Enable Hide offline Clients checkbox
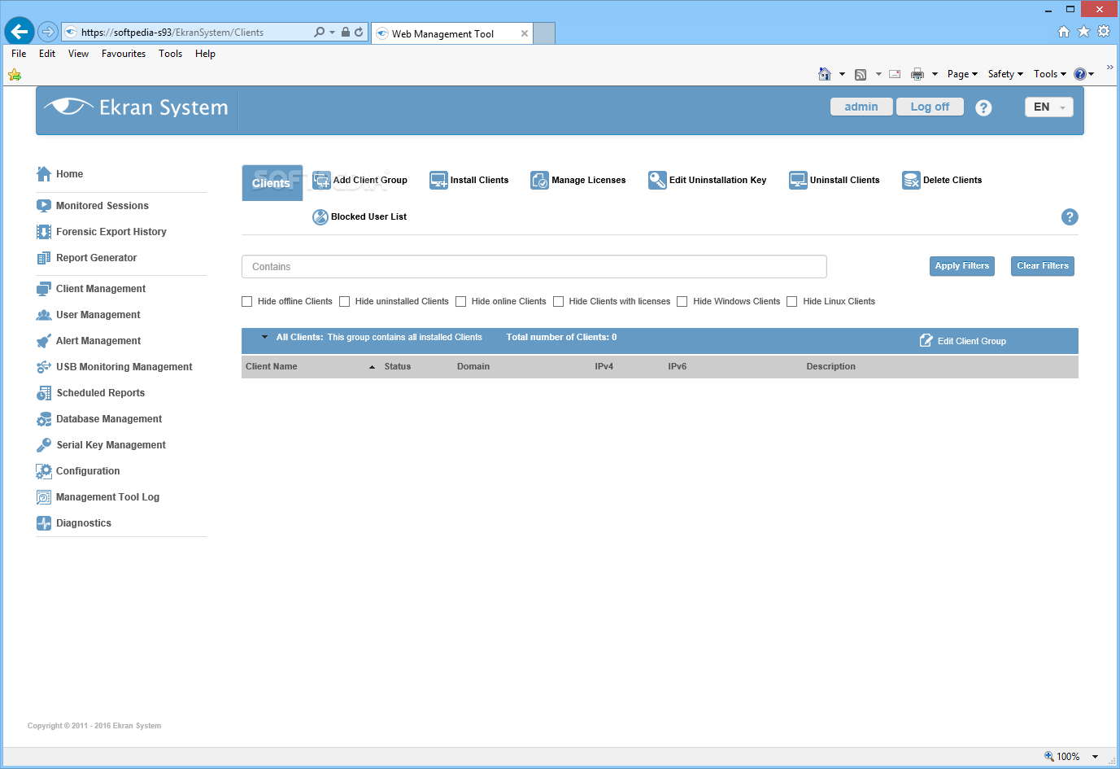 (x=247, y=302)
